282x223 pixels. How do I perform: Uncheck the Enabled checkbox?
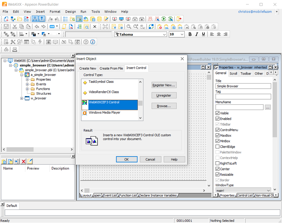coord(217,119)
